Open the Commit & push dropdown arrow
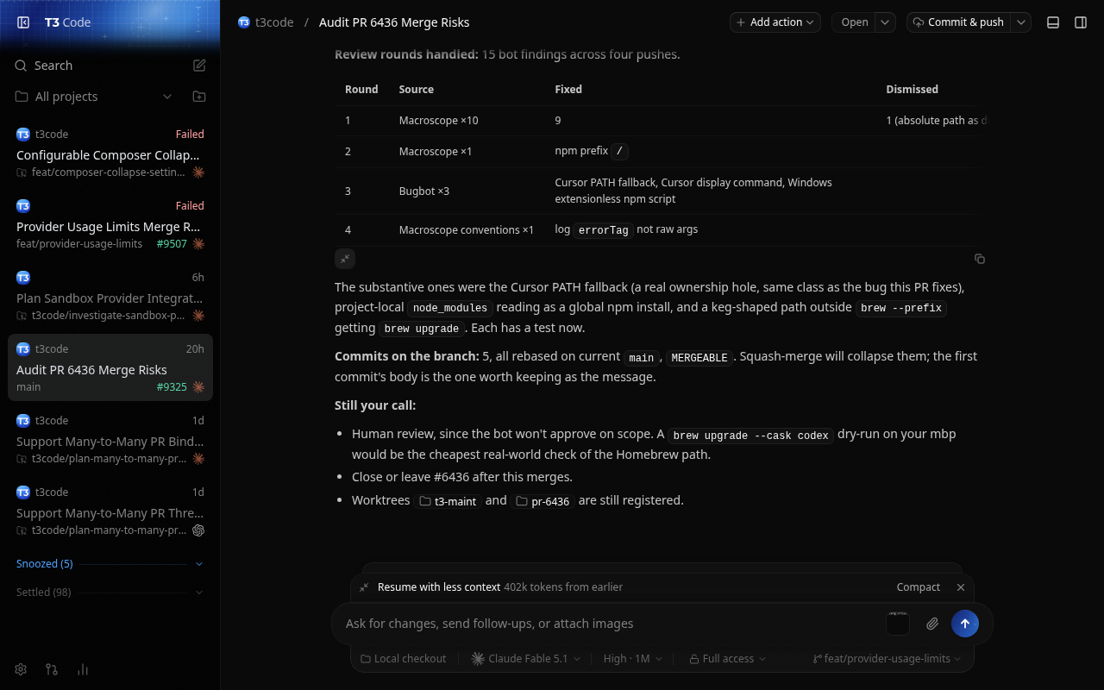 [1021, 22]
